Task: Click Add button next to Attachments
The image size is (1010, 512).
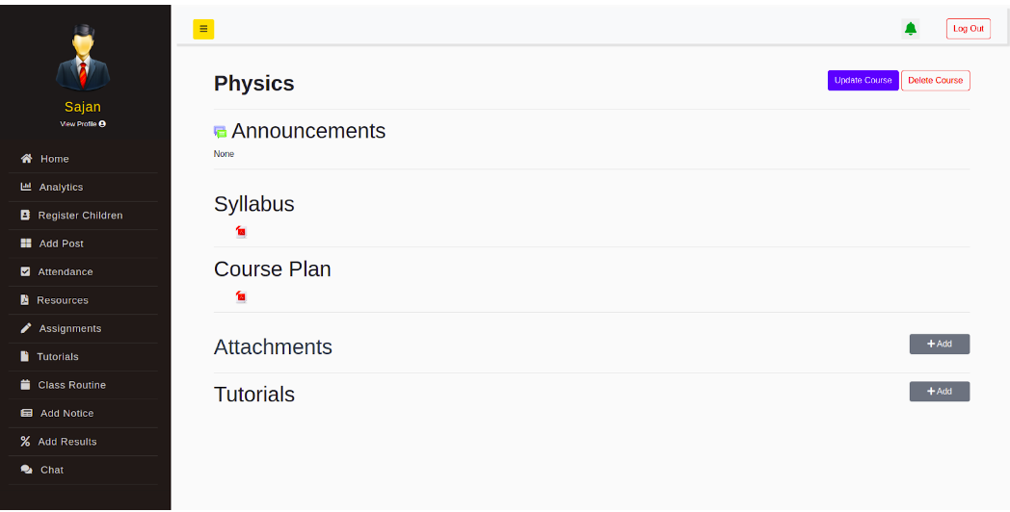Action: 939,345
